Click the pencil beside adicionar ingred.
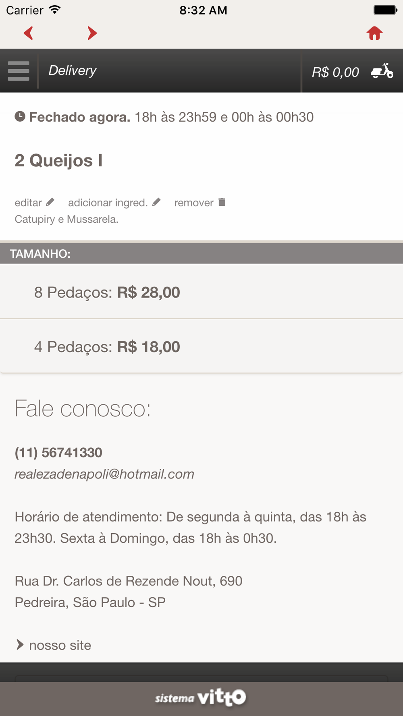 (x=156, y=202)
